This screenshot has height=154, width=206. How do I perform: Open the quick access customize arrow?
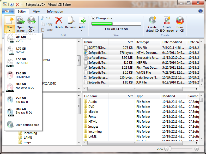(22, 5)
